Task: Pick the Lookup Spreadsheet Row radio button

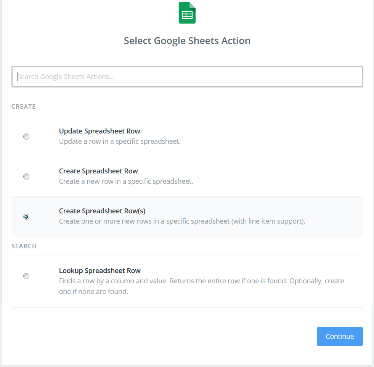Action: click(26, 276)
